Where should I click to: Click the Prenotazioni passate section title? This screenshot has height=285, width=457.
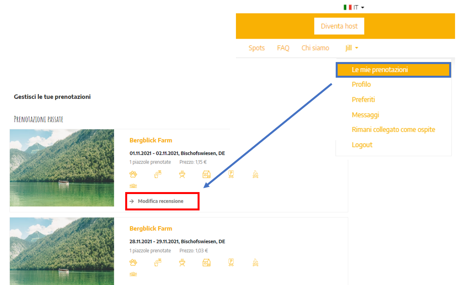[x=38, y=119]
